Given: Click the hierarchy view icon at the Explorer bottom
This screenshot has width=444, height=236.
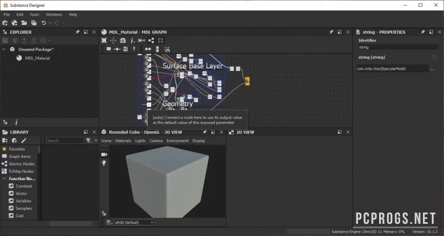Looking at the screenshot, I should [x=6, y=122].
